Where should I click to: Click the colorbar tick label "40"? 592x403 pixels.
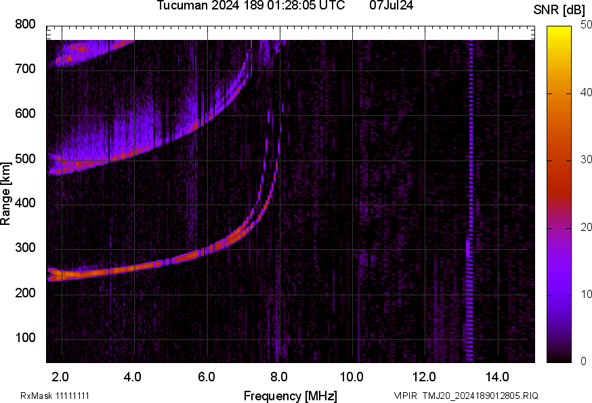click(x=587, y=93)
